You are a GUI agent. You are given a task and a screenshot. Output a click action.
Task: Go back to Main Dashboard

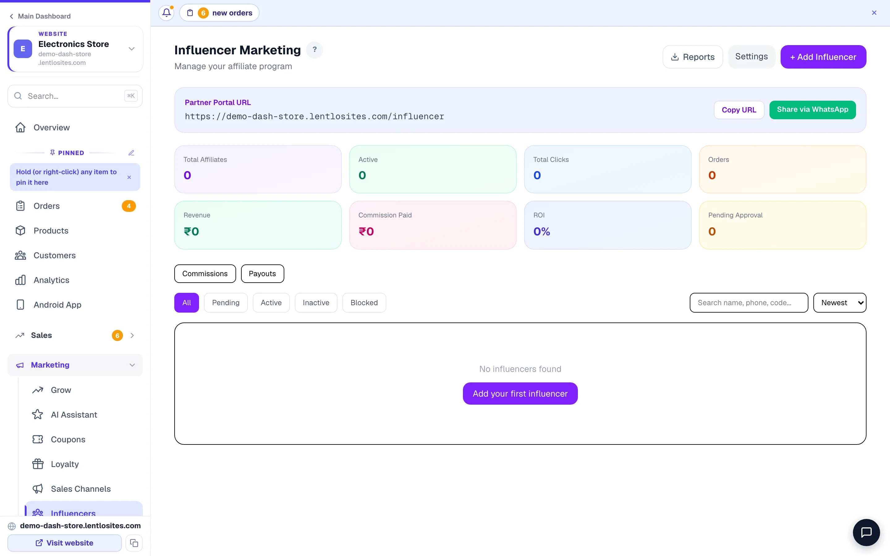[40, 16]
